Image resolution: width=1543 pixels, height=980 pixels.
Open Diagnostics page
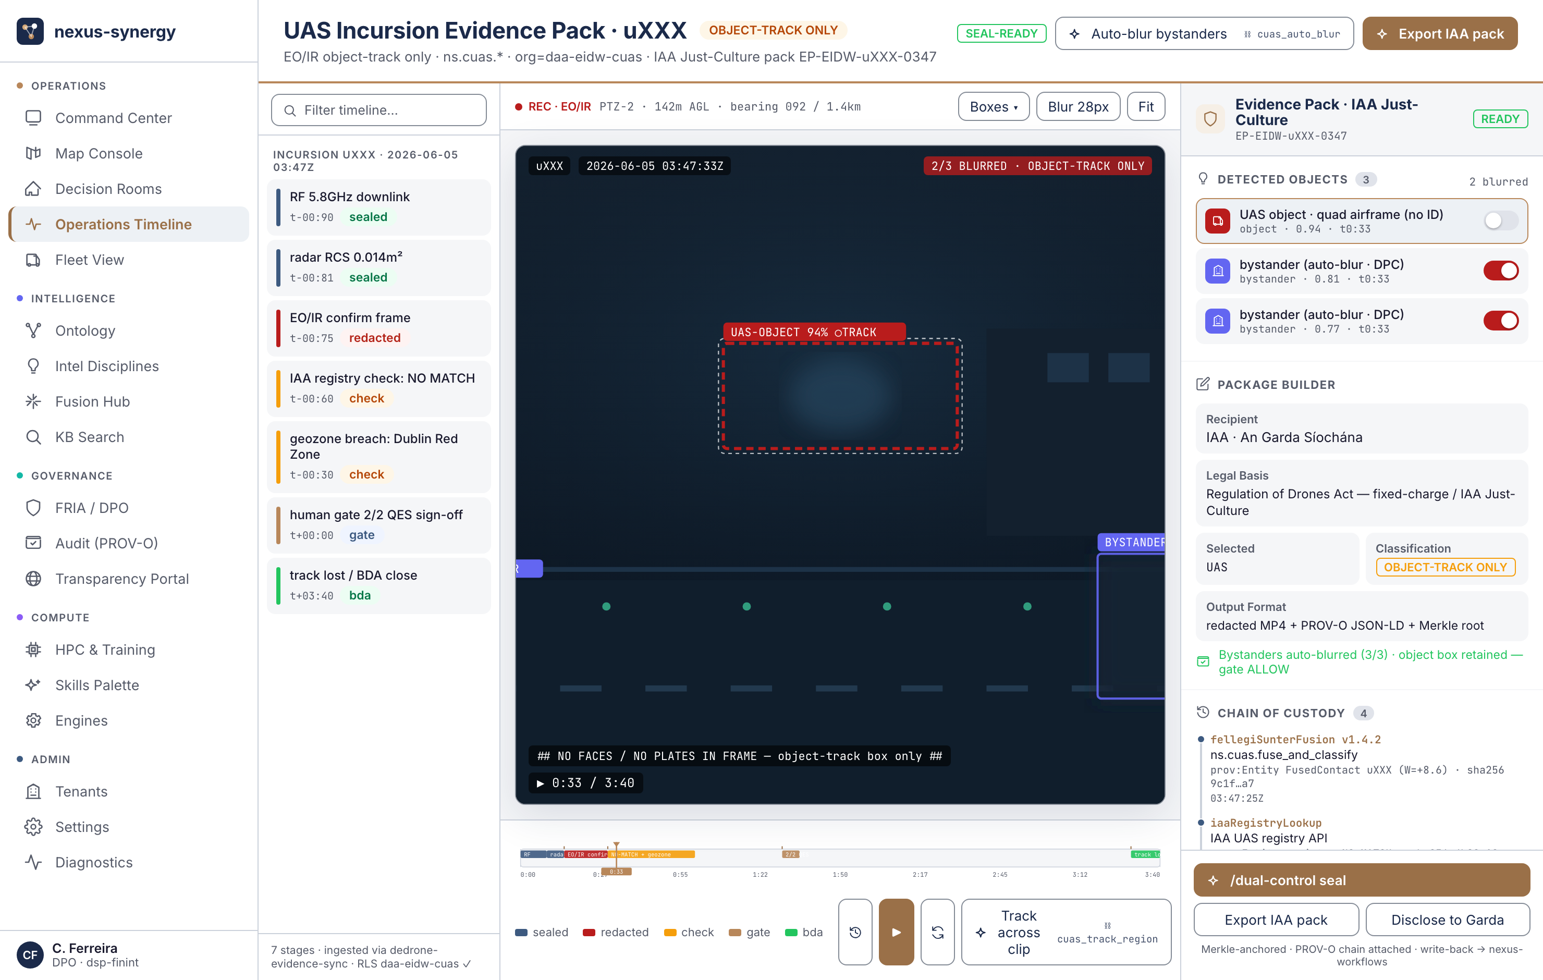point(128,862)
